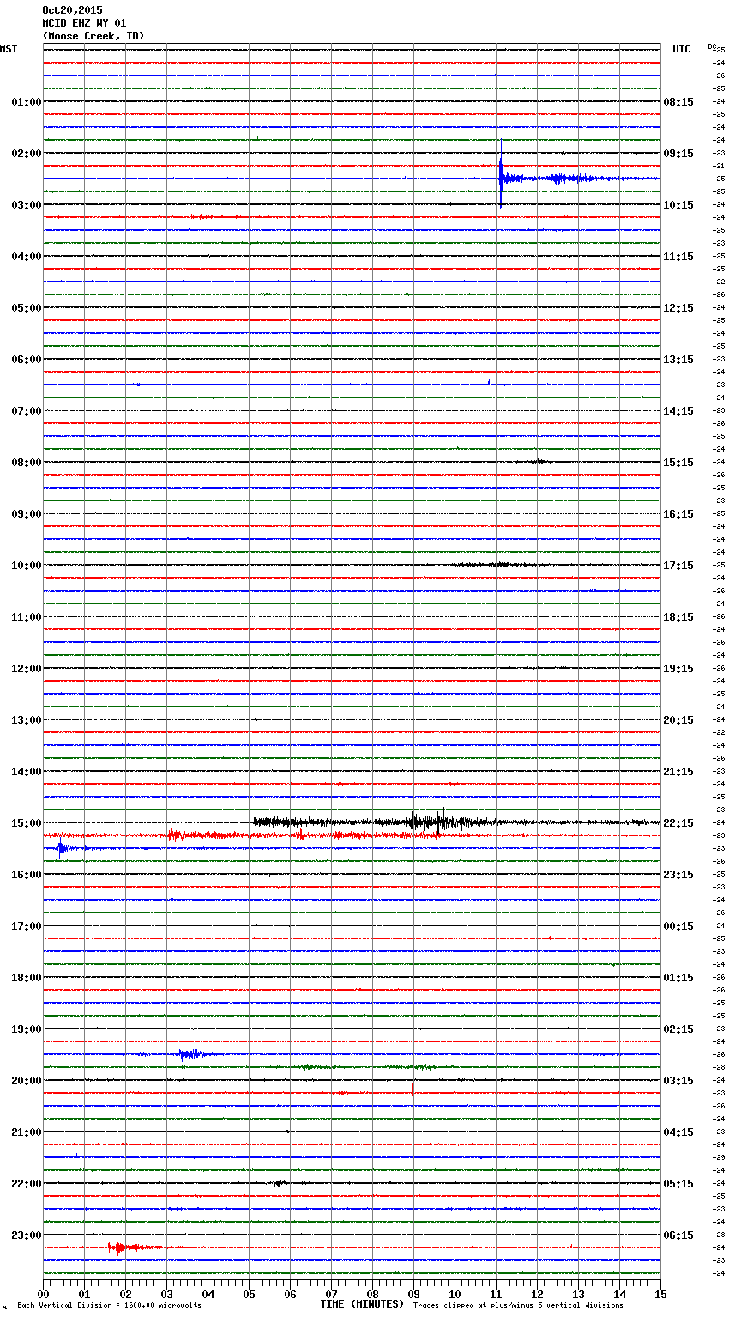This screenshot has height=1317, width=729.
Task: Click minute axis tick label '00'
Action: (43, 1293)
